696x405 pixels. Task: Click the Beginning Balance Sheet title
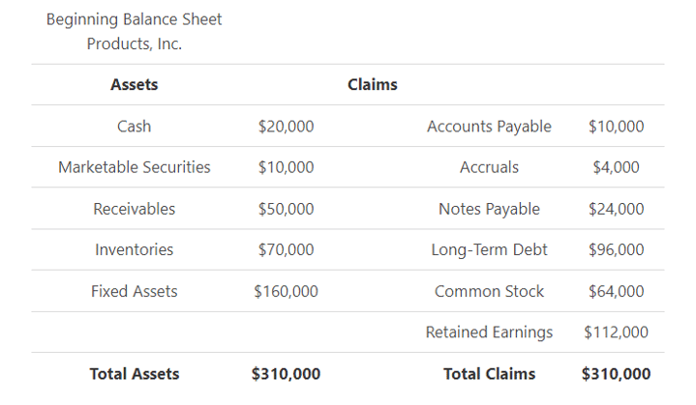pos(134,19)
